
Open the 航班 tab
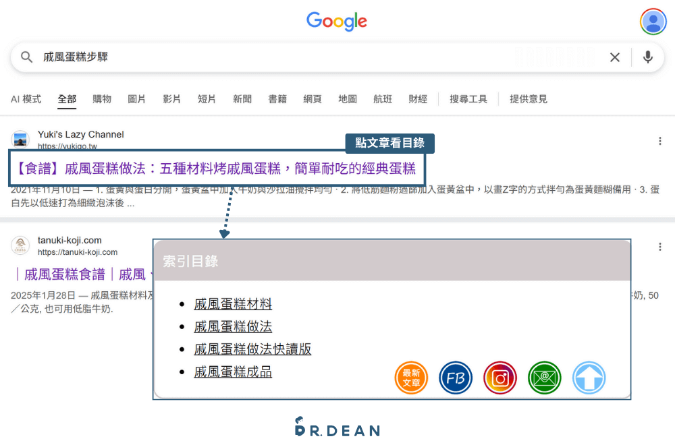[383, 99]
